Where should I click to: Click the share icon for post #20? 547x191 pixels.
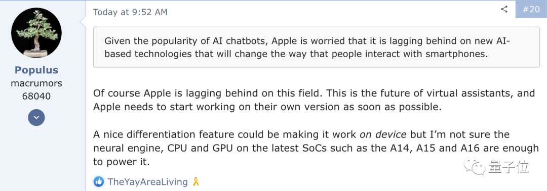(x=504, y=10)
